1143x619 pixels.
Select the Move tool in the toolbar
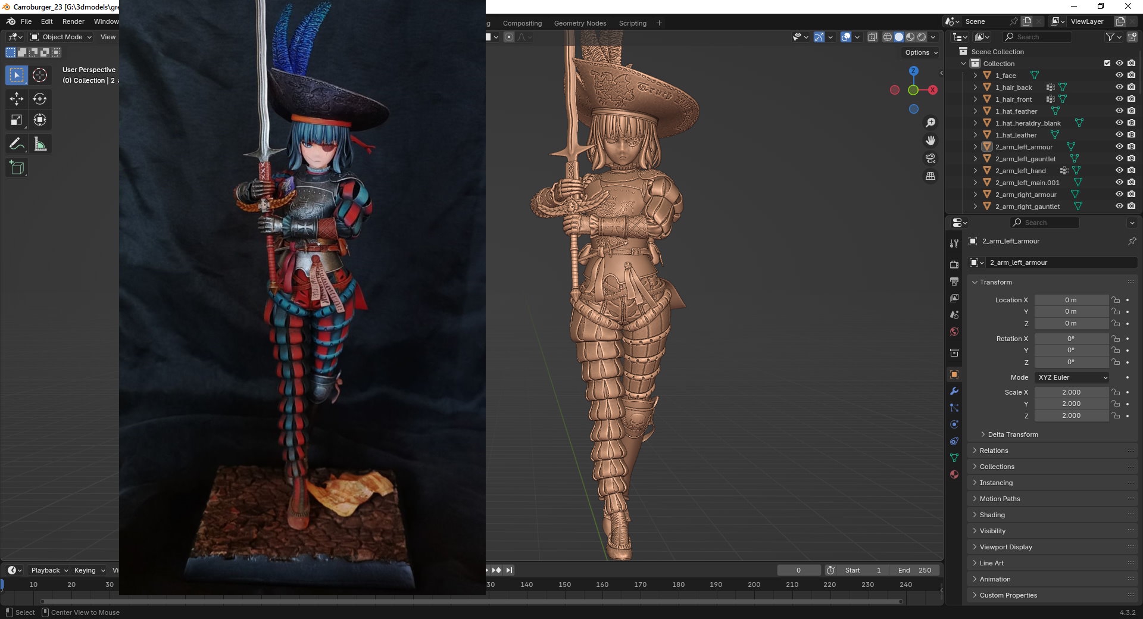17,99
